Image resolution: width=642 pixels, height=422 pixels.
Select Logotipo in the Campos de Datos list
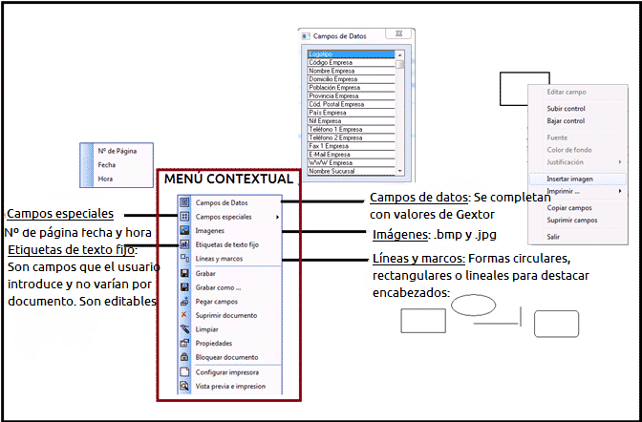click(352, 54)
